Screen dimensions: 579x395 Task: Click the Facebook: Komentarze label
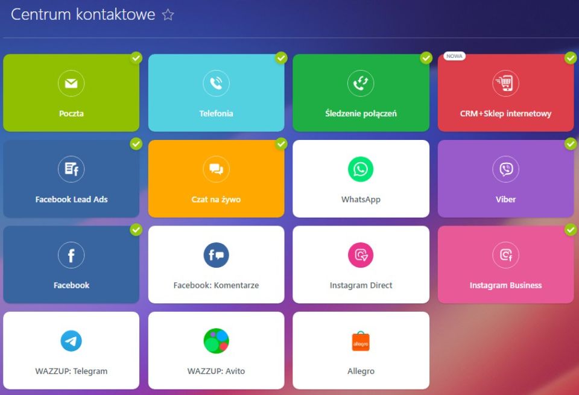(216, 285)
